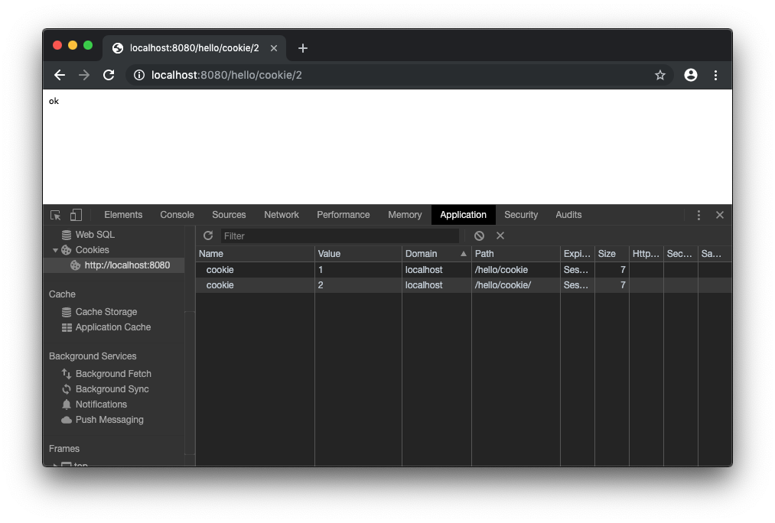775x523 pixels.
Task: Select Cache Storage in sidebar
Action: (106, 312)
